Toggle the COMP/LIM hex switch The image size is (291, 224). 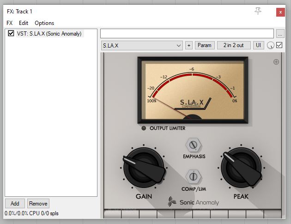click(193, 176)
